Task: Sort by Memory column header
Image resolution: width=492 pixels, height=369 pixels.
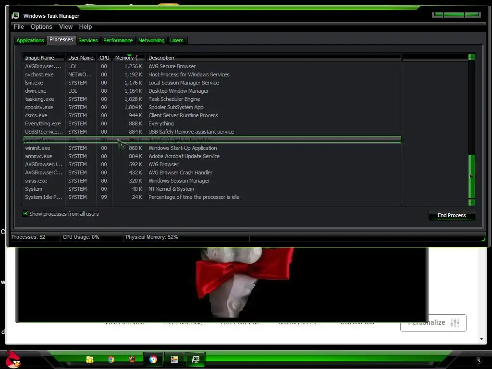Action: 129,58
